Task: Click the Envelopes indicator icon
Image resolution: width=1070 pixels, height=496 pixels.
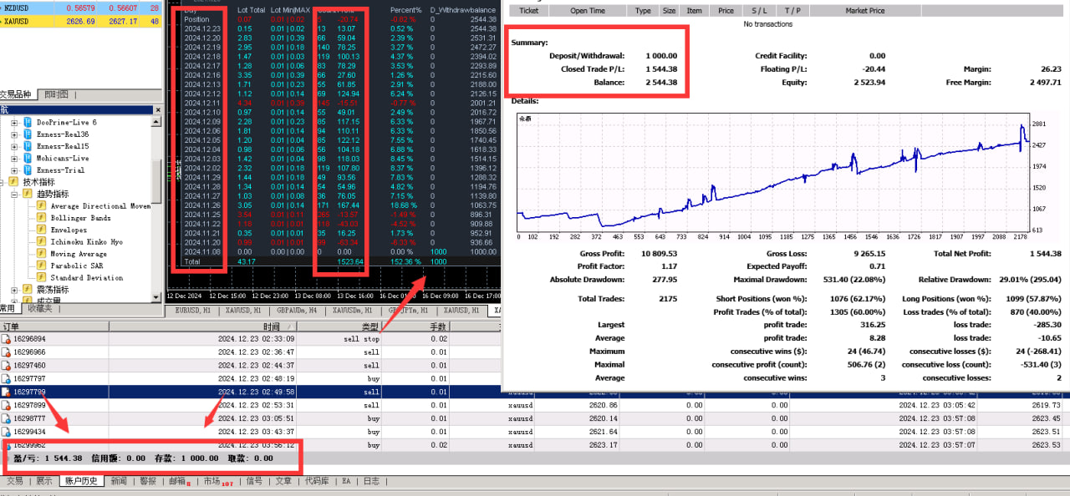Action: pyautogui.click(x=41, y=230)
